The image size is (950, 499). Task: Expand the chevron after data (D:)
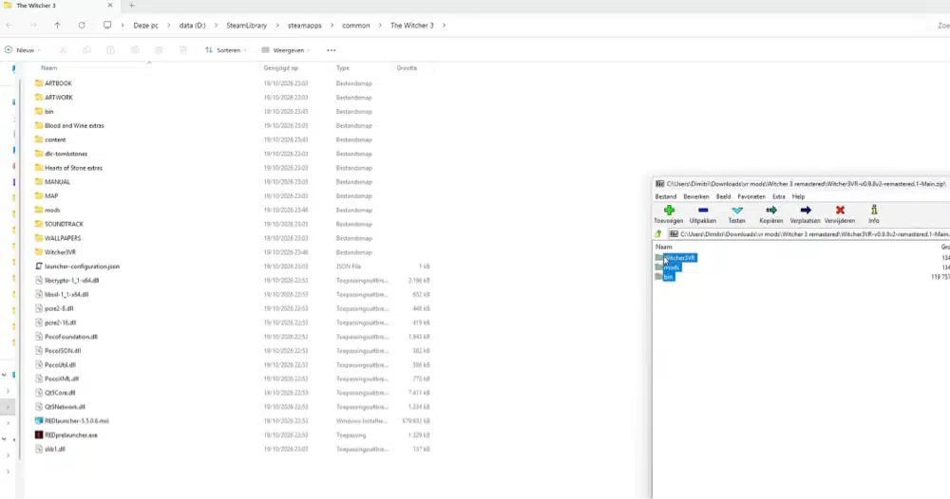pyautogui.click(x=217, y=26)
